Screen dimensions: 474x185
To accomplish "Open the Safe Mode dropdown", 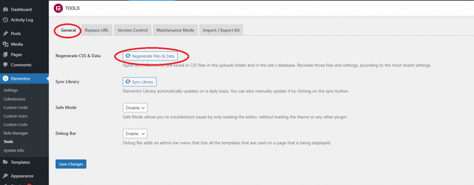I will [135, 107].
